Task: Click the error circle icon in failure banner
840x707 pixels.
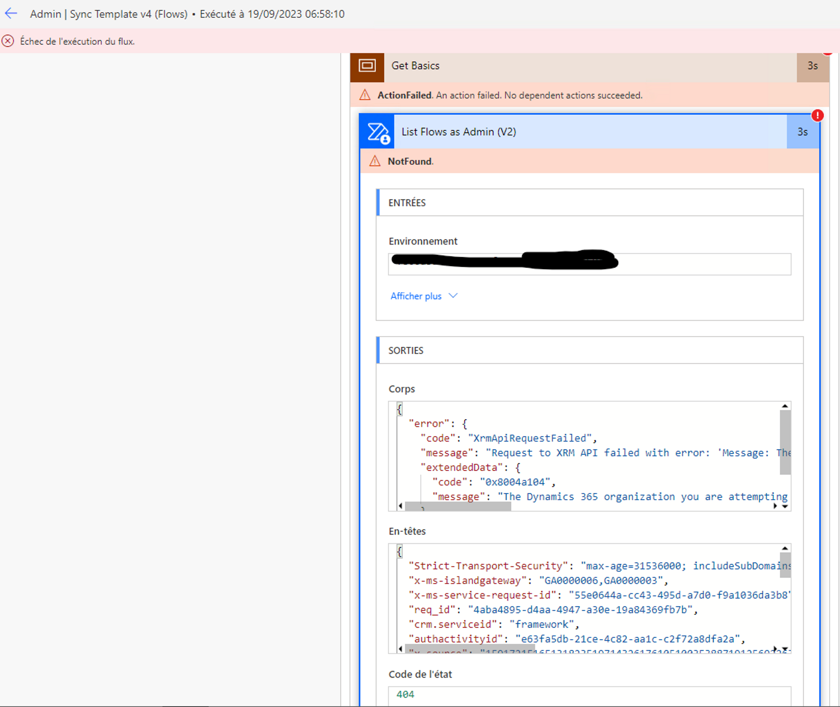Action: coord(8,41)
